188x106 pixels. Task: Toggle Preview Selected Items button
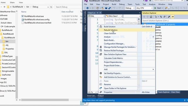click(x=172, y=17)
